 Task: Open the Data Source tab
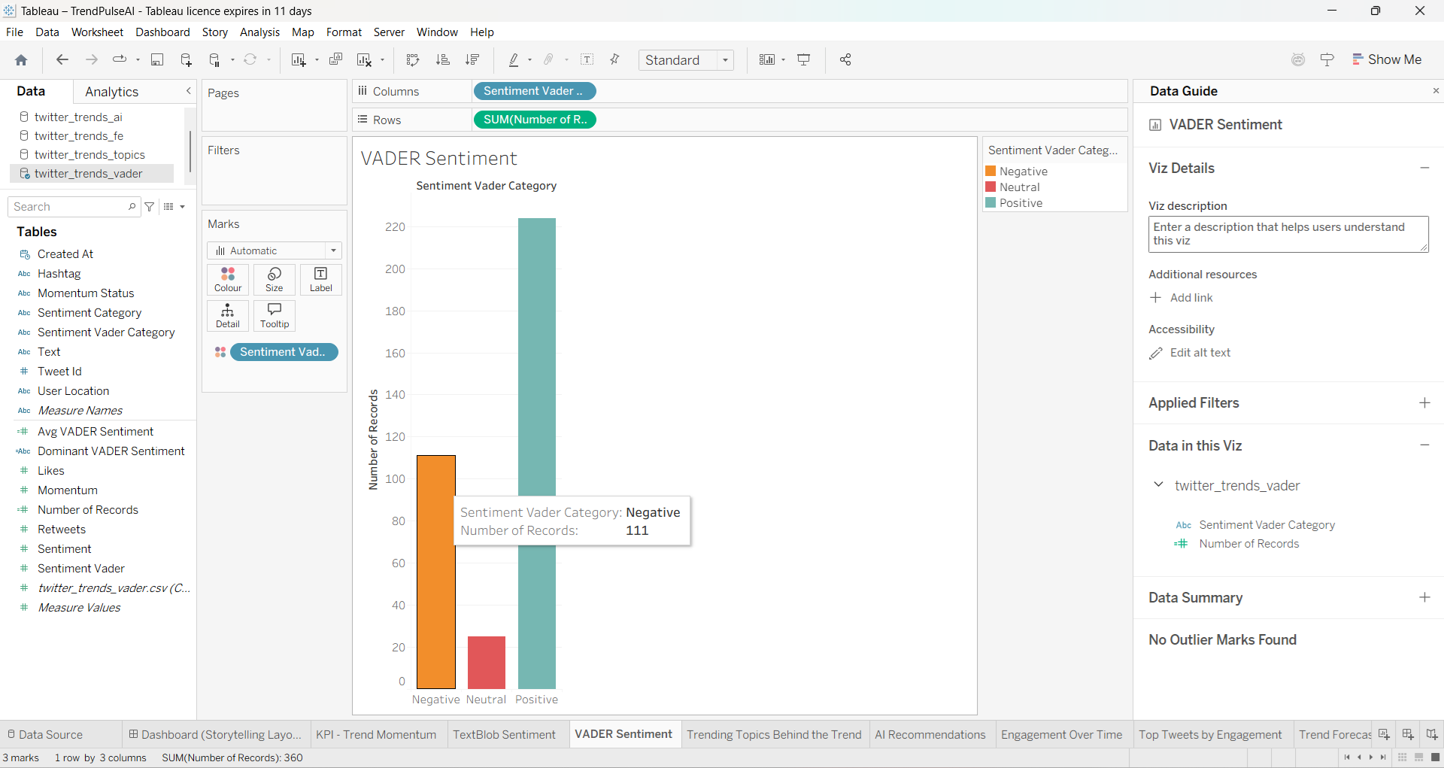click(45, 734)
